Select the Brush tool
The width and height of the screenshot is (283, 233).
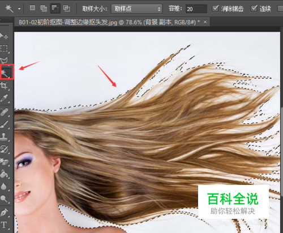pos(4,124)
